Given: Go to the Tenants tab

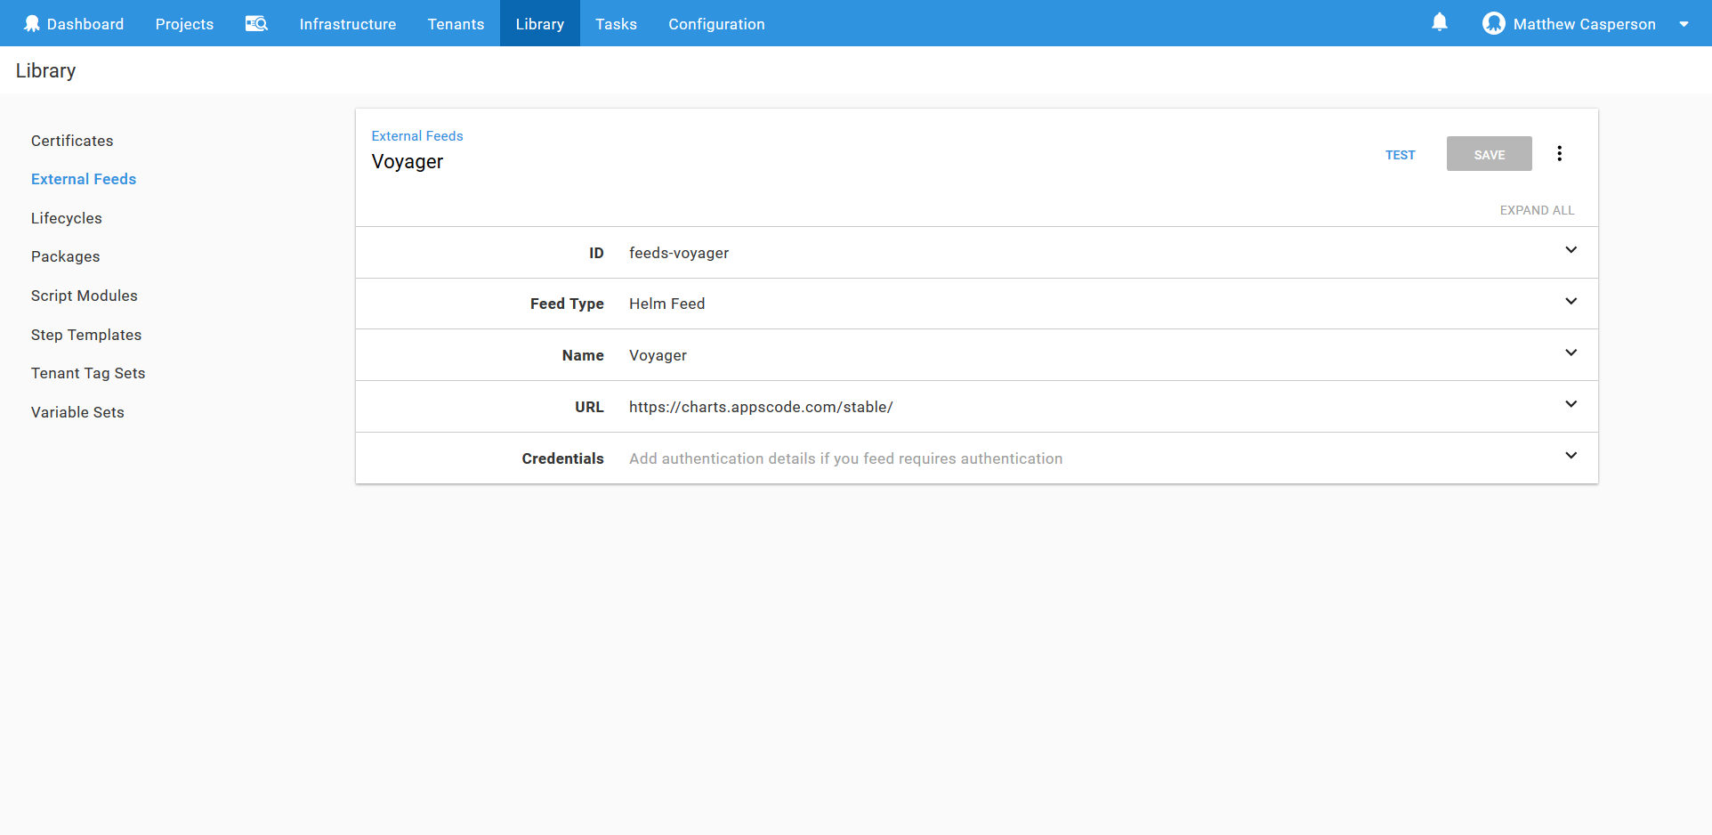Looking at the screenshot, I should pyautogui.click(x=456, y=24).
